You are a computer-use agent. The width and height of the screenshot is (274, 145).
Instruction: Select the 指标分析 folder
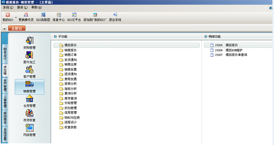tap(68, 89)
